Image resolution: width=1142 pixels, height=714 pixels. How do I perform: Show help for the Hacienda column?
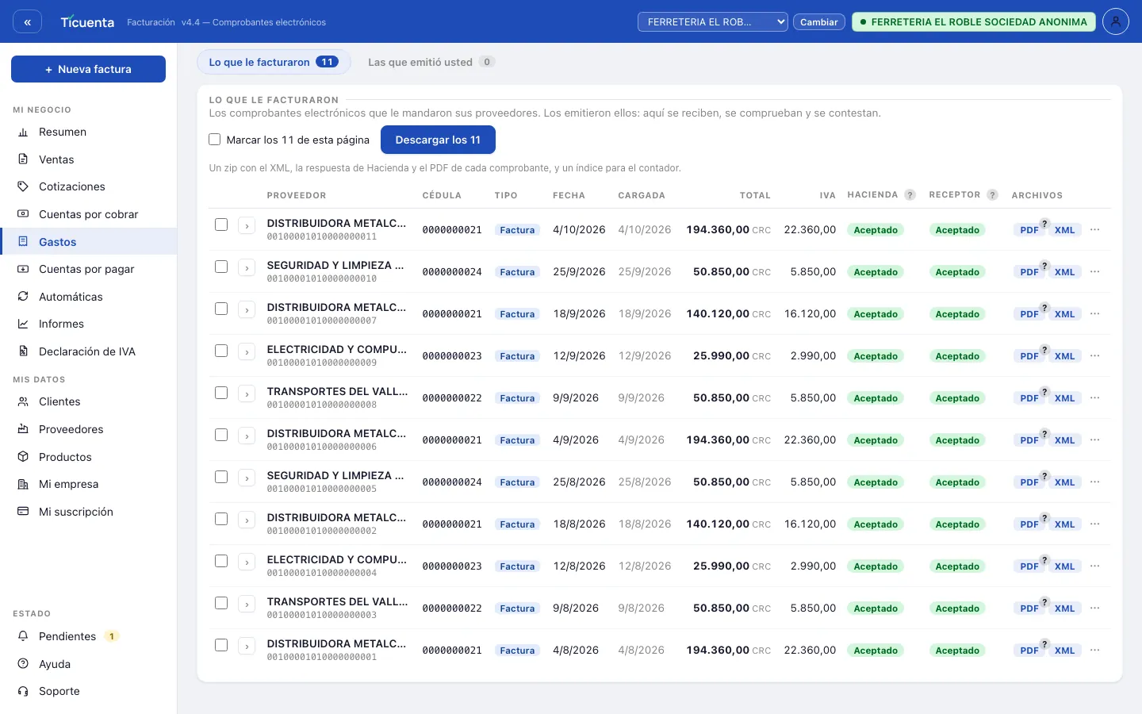[x=910, y=195]
